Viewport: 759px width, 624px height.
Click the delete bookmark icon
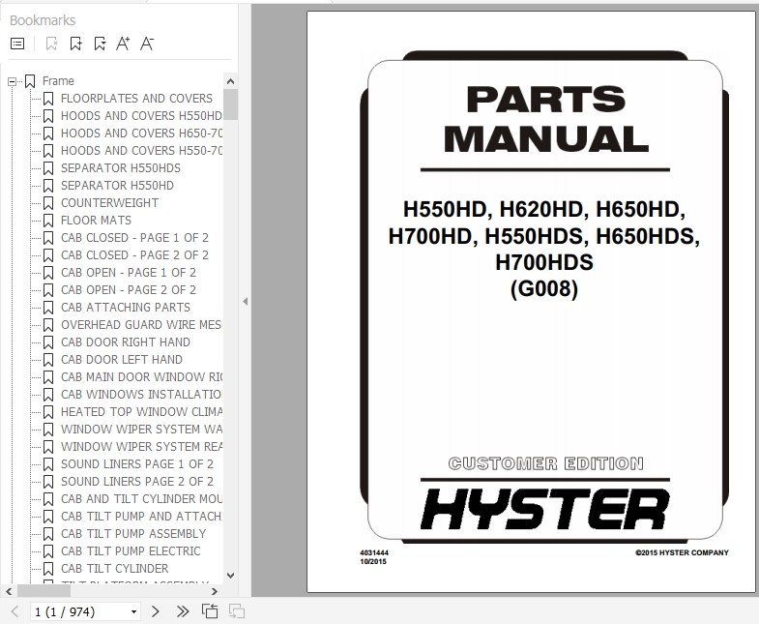[51, 44]
